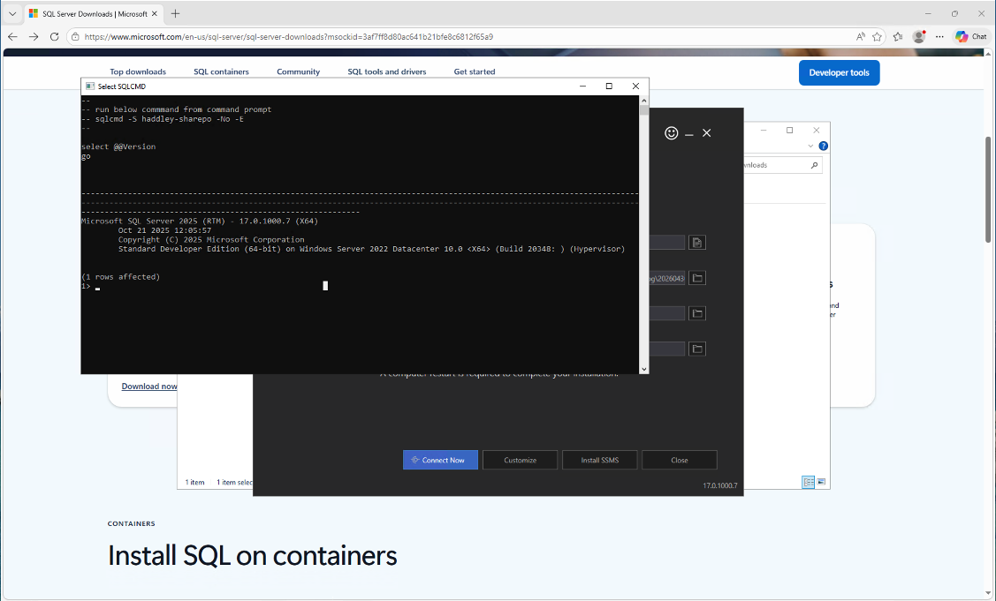Open the SQL containers section
This screenshot has width=996, height=601.
(x=221, y=71)
